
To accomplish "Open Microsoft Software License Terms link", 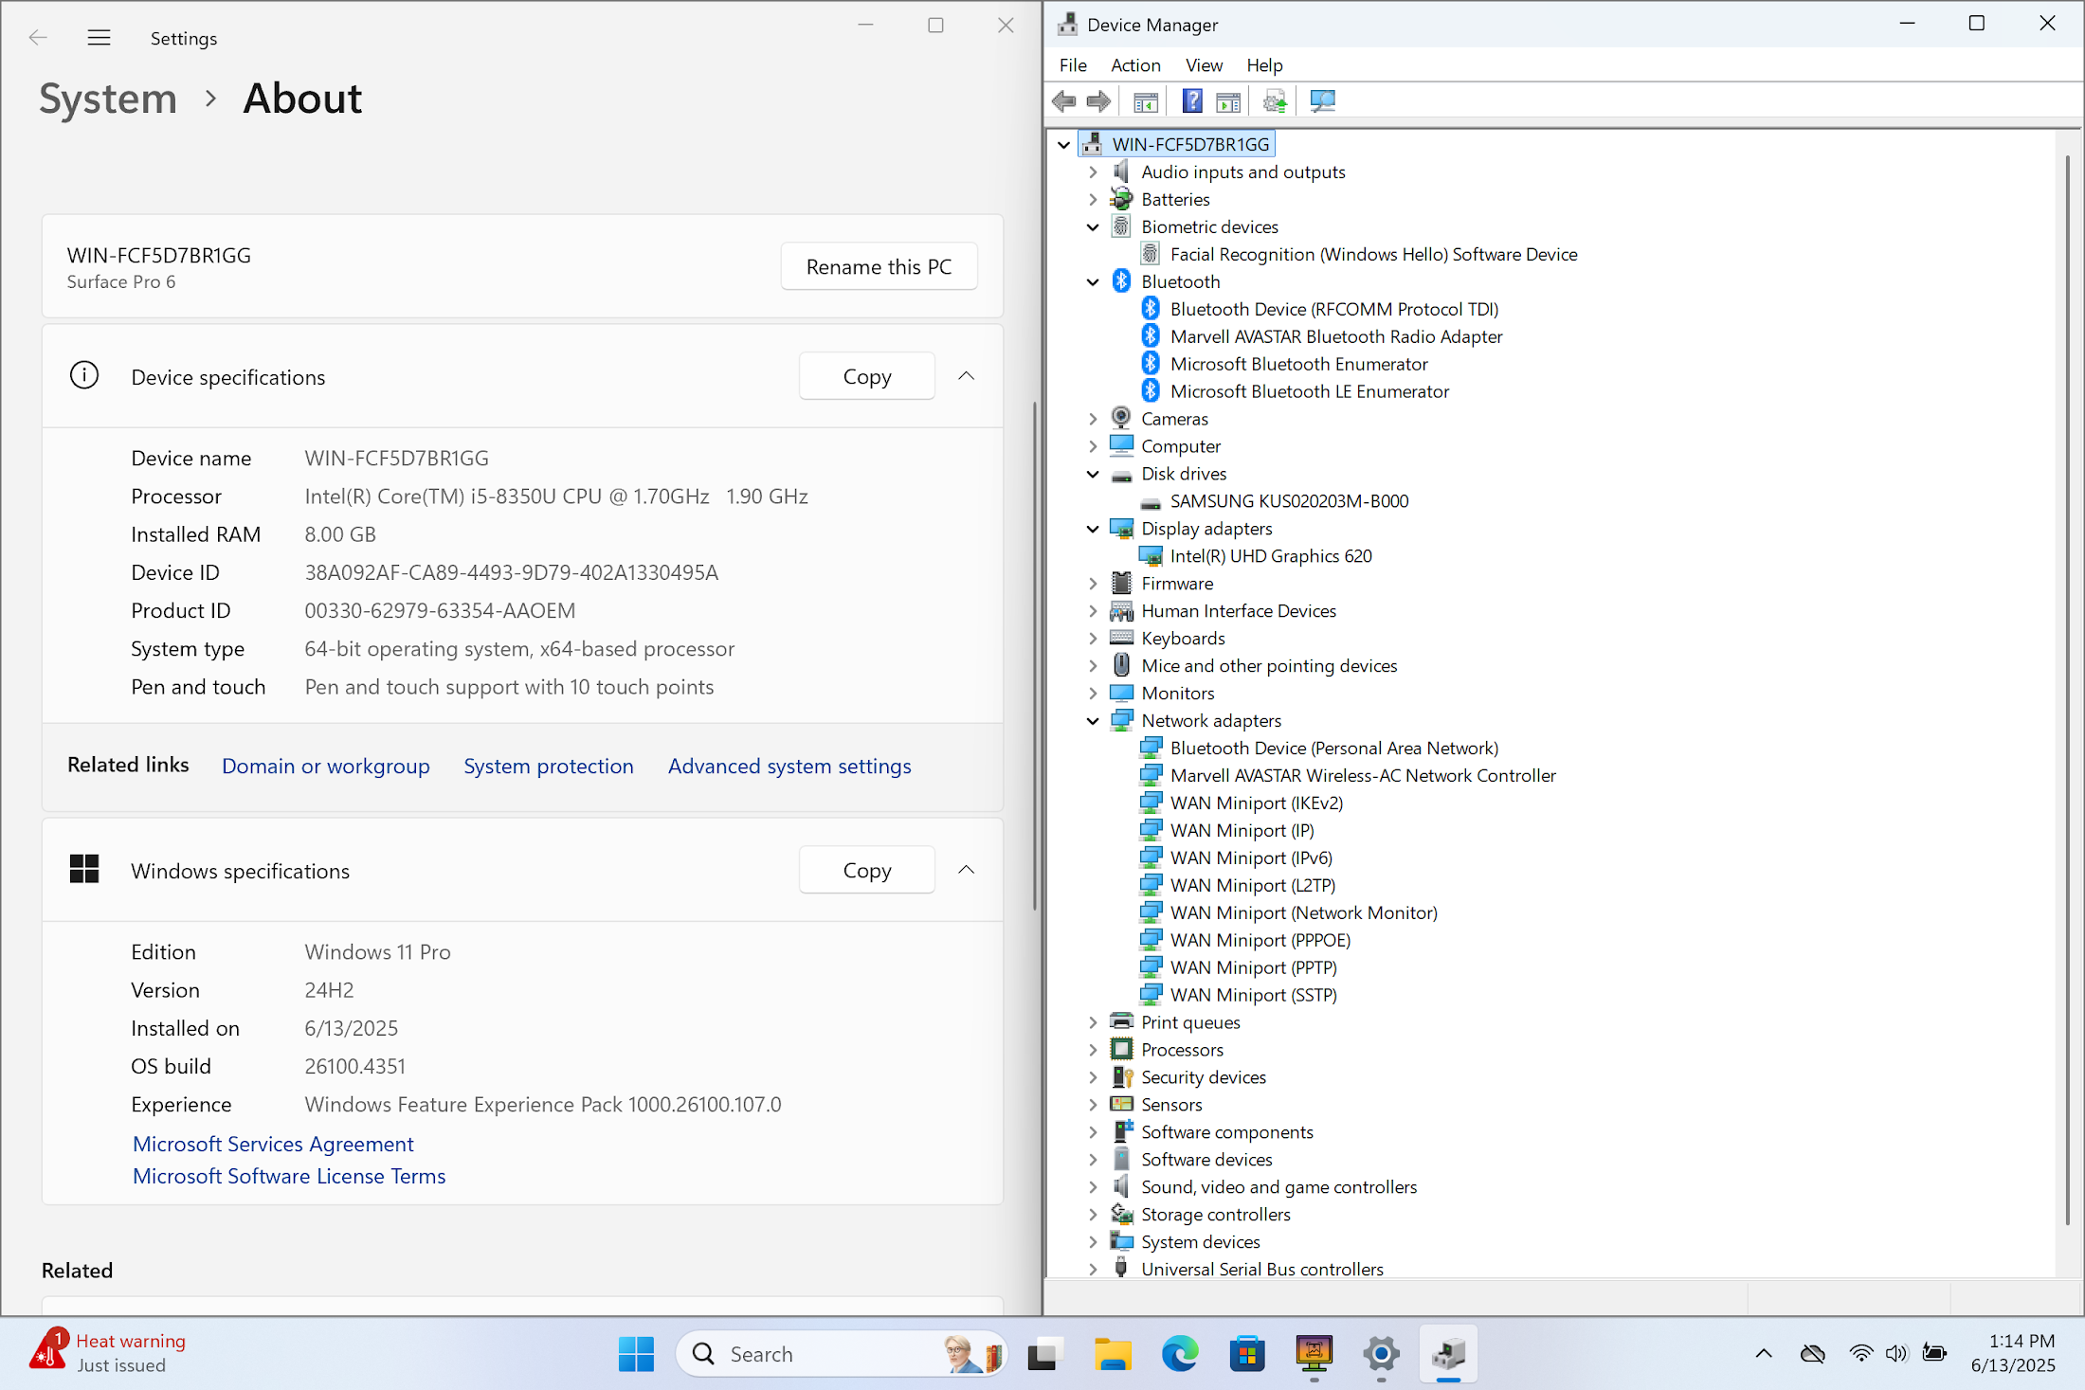I will point(289,1176).
